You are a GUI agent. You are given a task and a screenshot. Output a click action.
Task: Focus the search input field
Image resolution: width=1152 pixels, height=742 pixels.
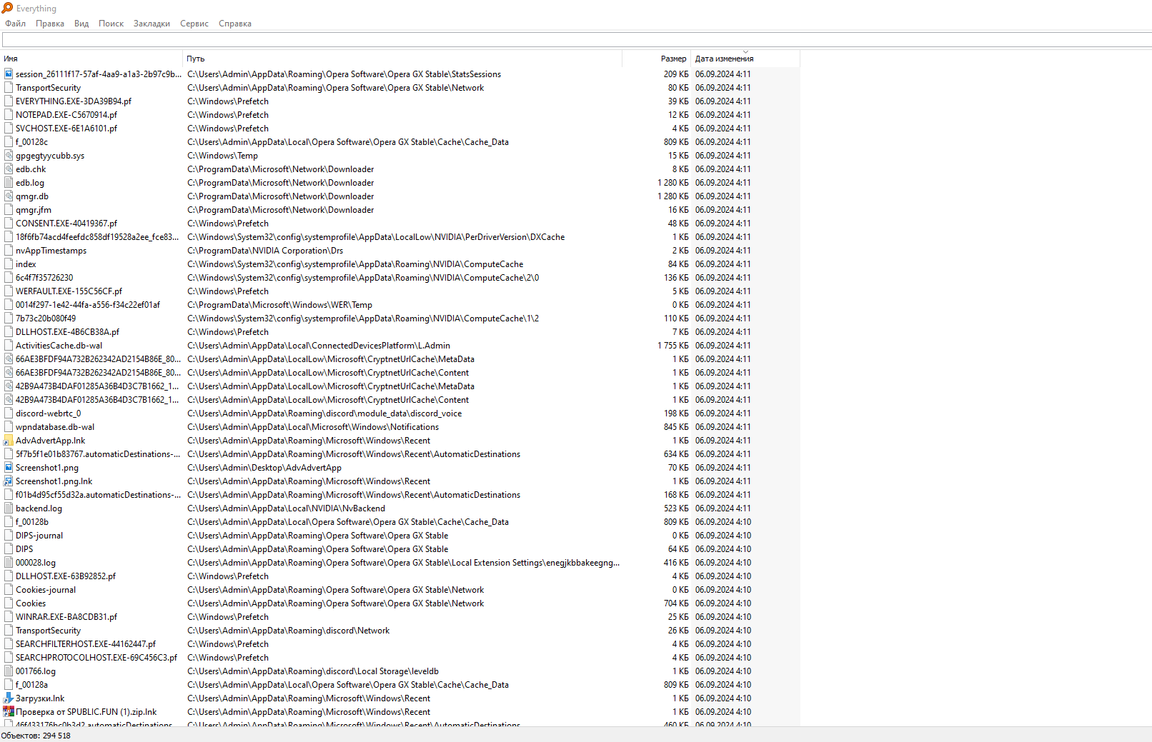(577, 40)
